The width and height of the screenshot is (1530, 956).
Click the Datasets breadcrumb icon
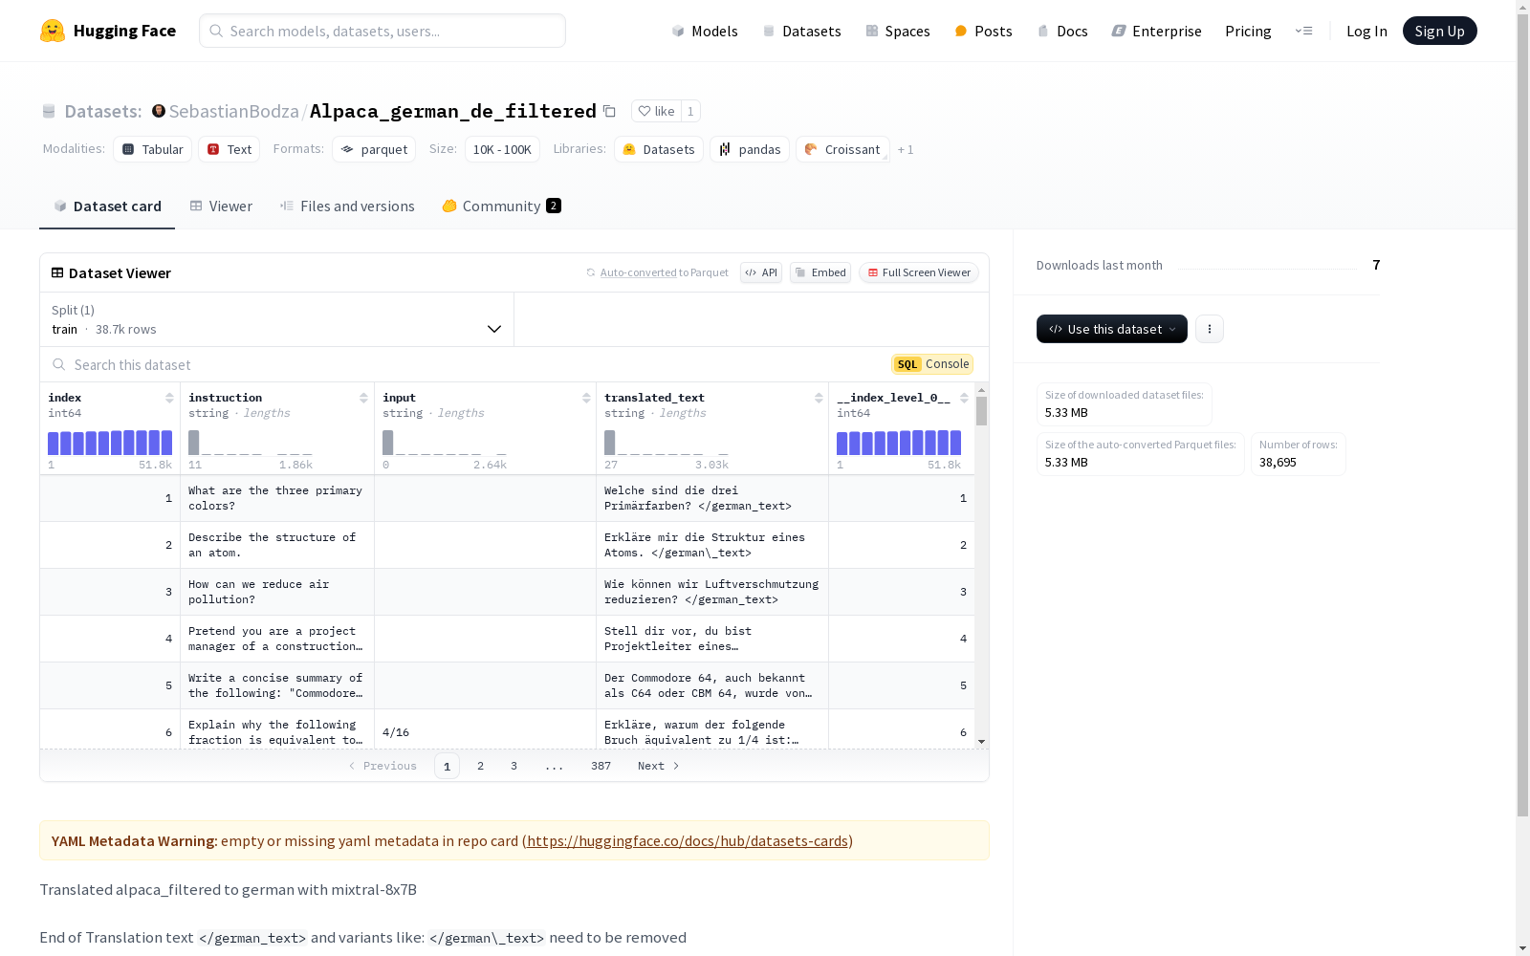tap(49, 112)
